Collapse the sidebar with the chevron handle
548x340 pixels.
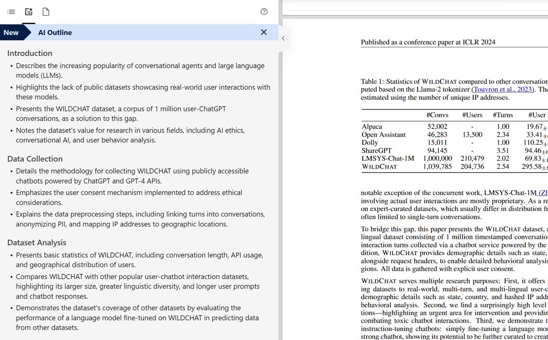[x=283, y=38]
